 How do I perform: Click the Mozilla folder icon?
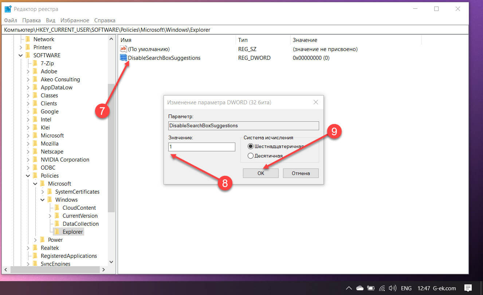pos(35,144)
